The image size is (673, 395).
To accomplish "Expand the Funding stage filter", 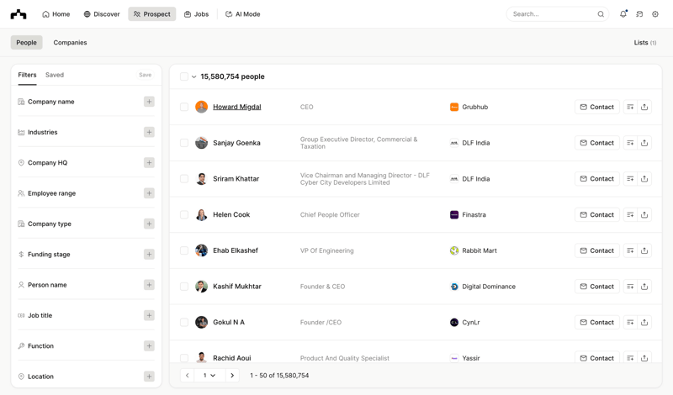I will click(x=149, y=255).
